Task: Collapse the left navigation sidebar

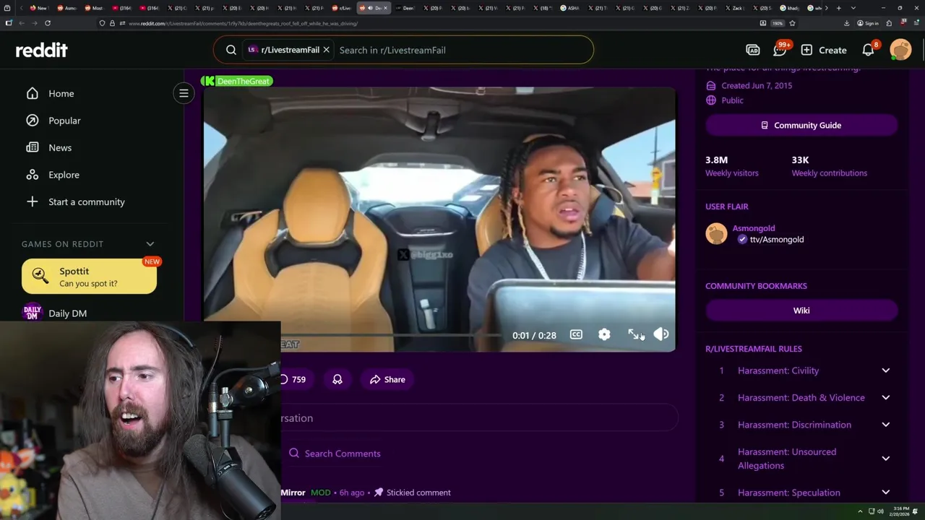Action: tap(184, 93)
